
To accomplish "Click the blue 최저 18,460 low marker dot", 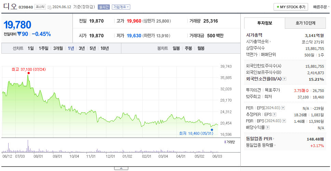I will pos(212,130).
